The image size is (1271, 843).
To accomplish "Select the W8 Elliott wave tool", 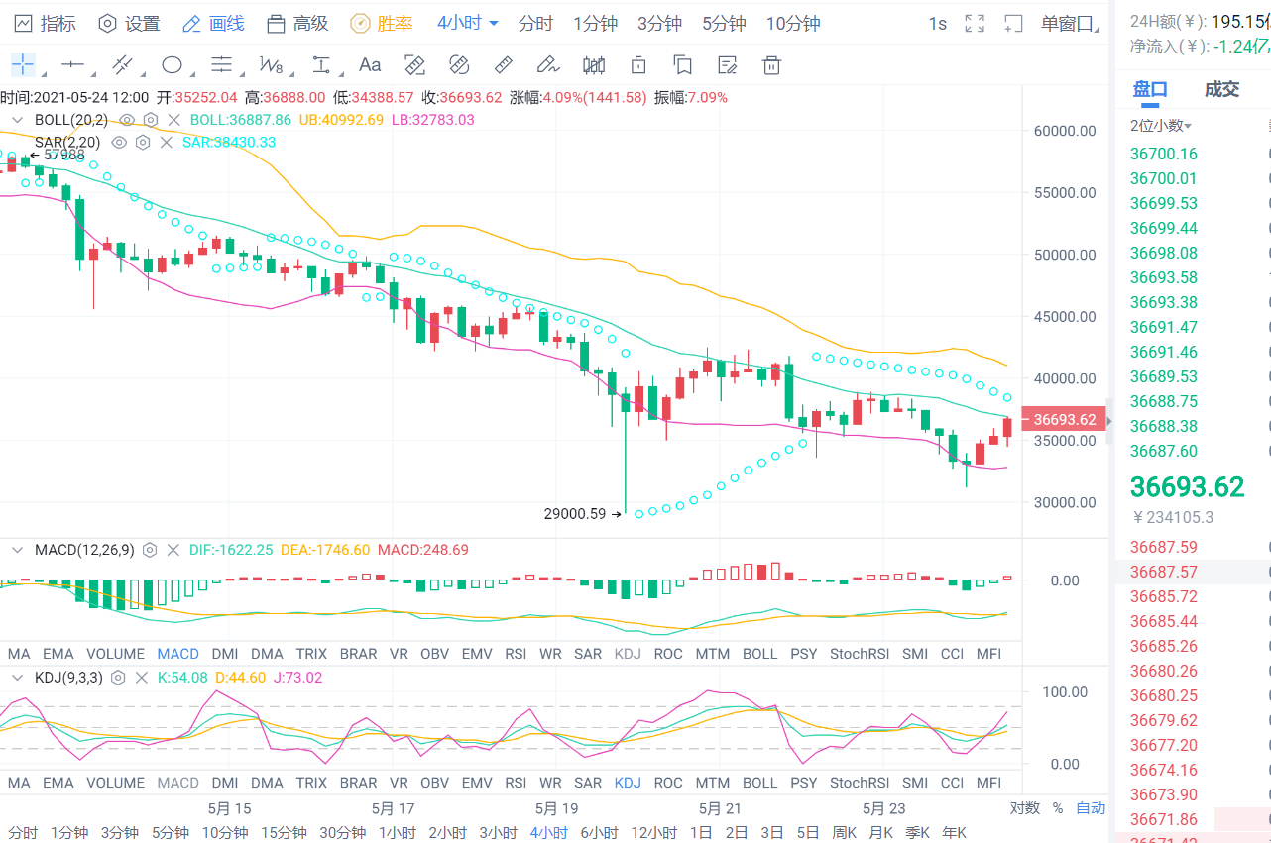I will pos(270,64).
